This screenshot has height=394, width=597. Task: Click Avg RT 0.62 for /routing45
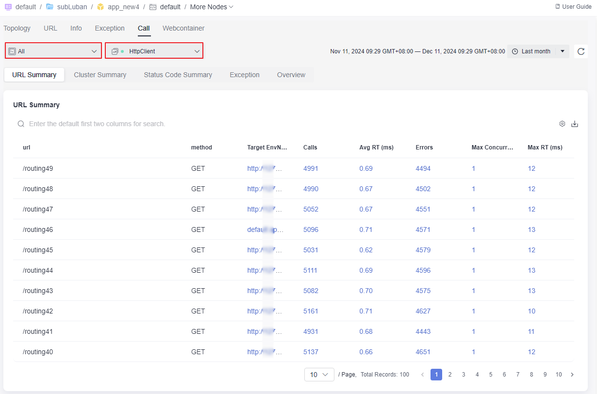click(366, 250)
